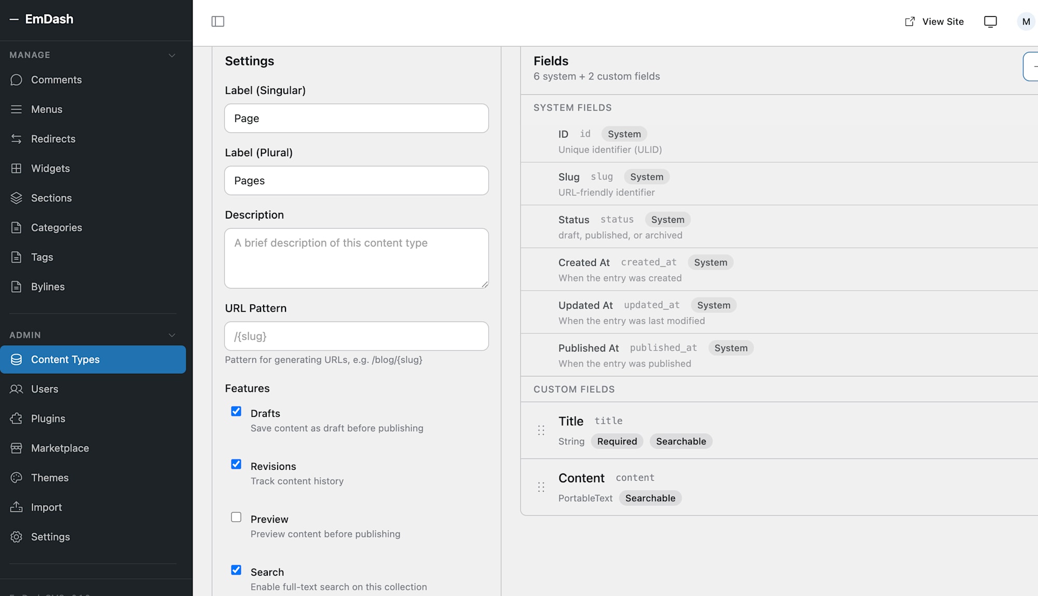Open the Settings menu entry
Image resolution: width=1038 pixels, height=596 pixels.
tap(50, 536)
